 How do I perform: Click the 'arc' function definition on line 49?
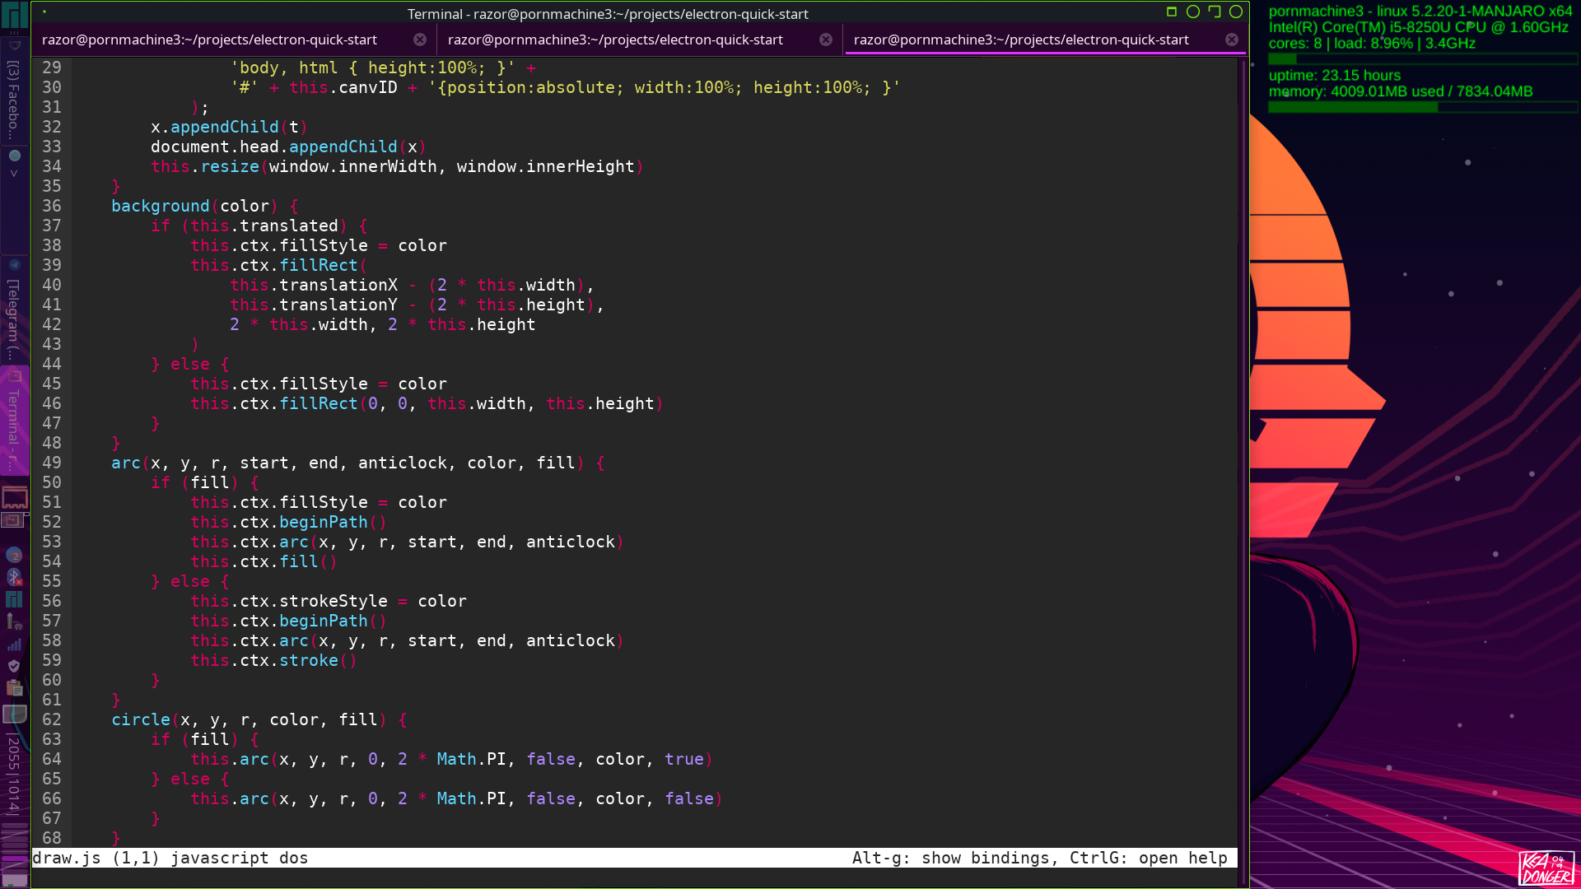pos(126,463)
